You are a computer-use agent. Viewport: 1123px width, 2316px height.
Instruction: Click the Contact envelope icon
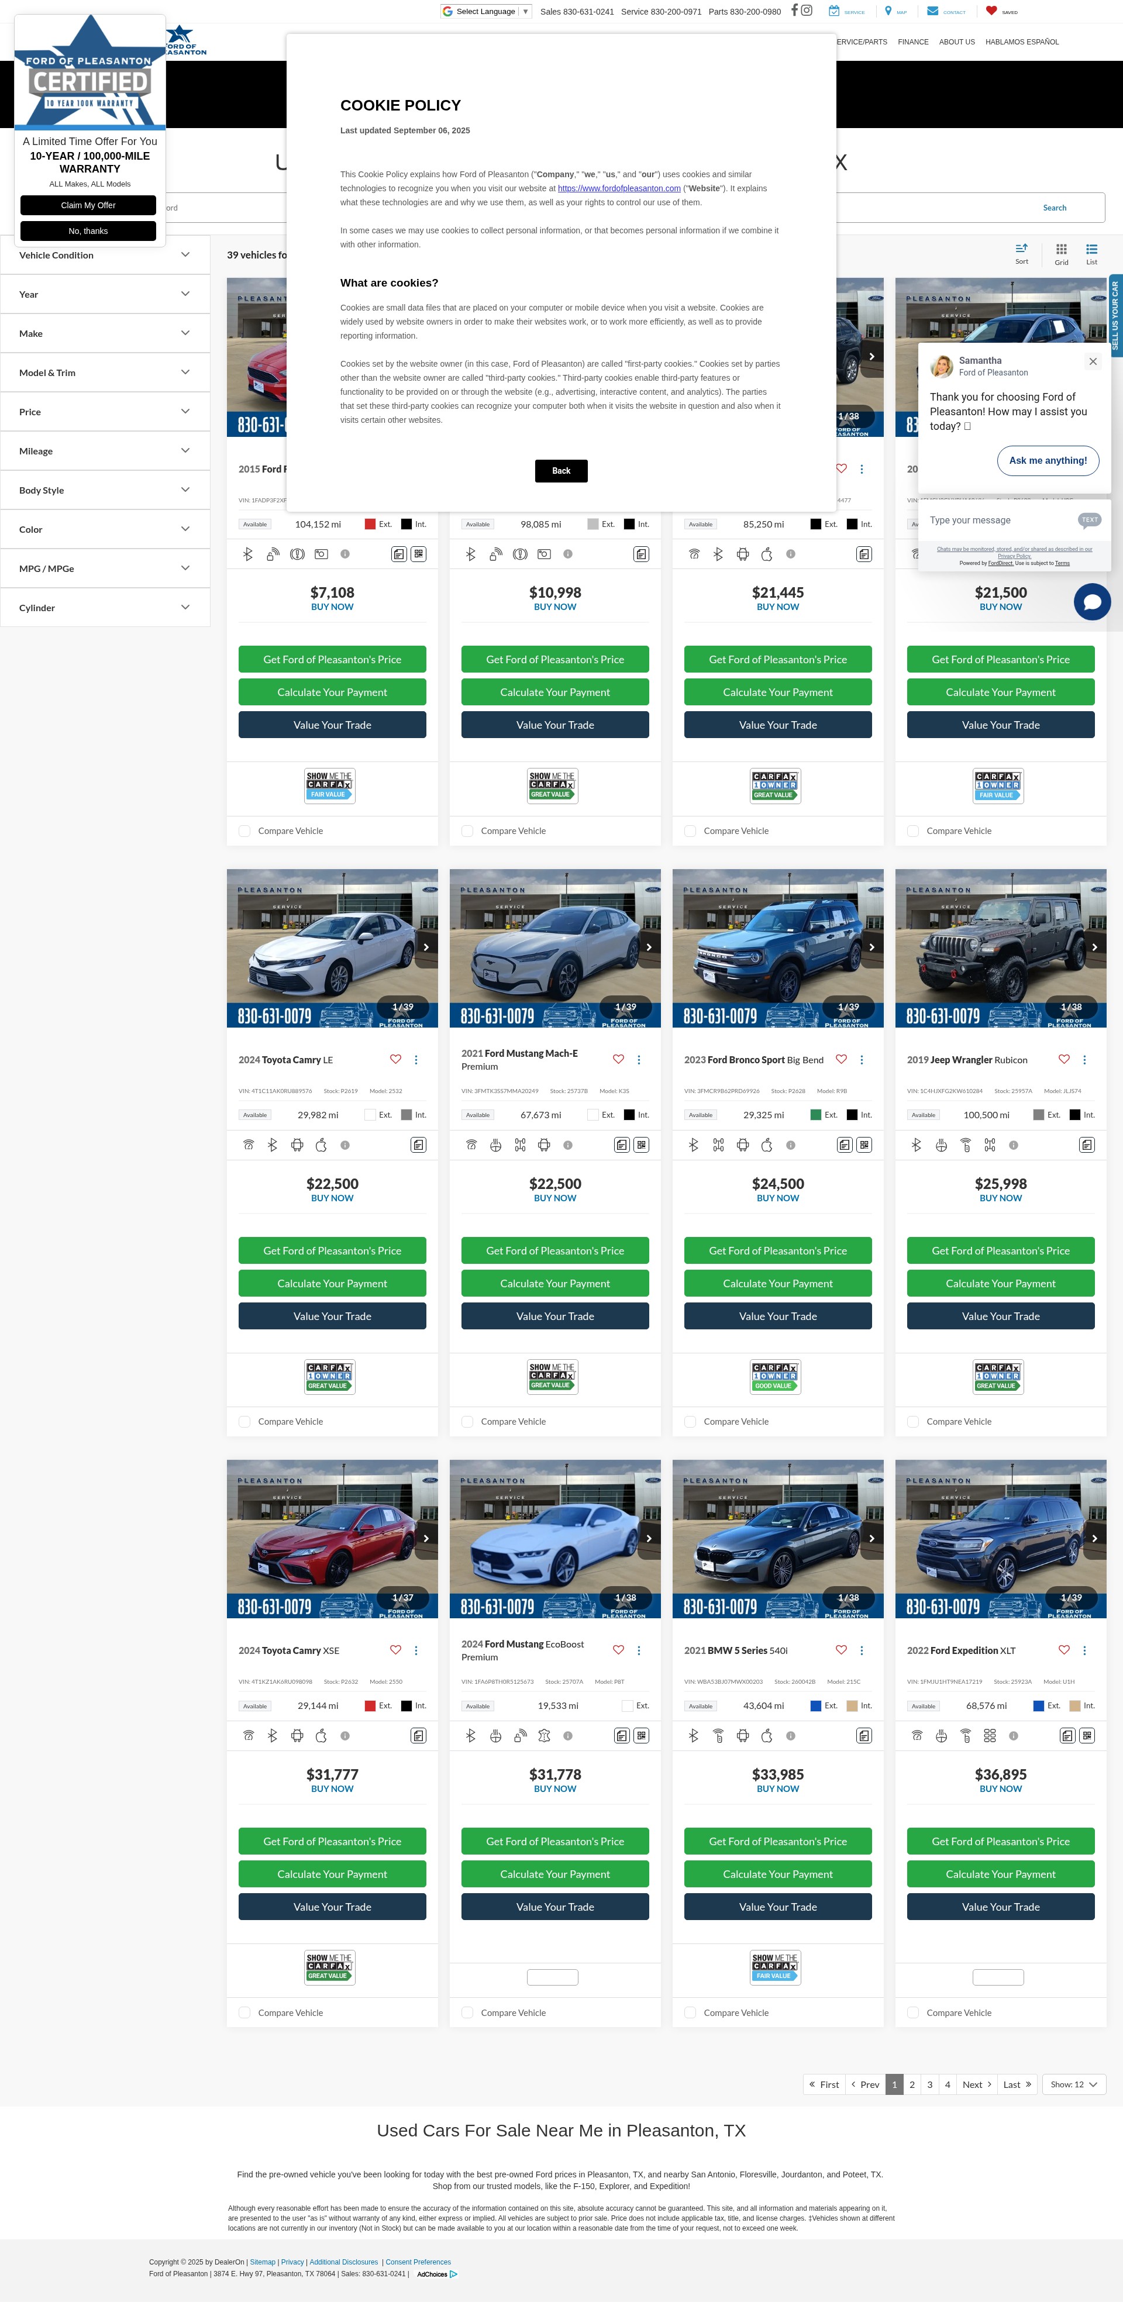[x=933, y=11]
